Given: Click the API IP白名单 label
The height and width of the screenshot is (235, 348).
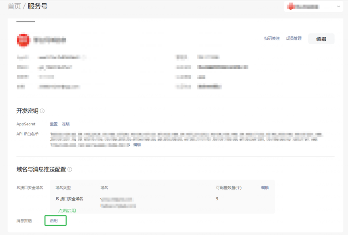Looking at the screenshot, I should click(x=28, y=134).
